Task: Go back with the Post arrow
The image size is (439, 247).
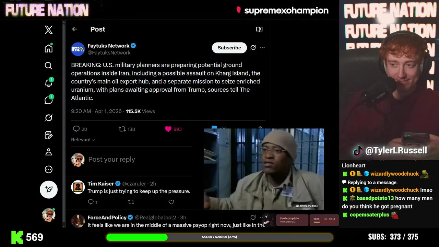Action: pyautogui.click(x=74, y=29)
